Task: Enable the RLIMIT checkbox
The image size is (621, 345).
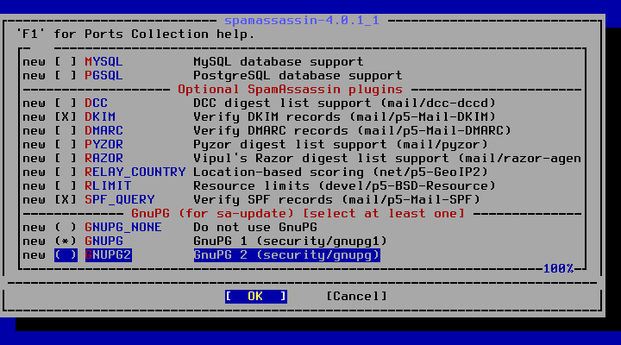Action: coord(66,185)
